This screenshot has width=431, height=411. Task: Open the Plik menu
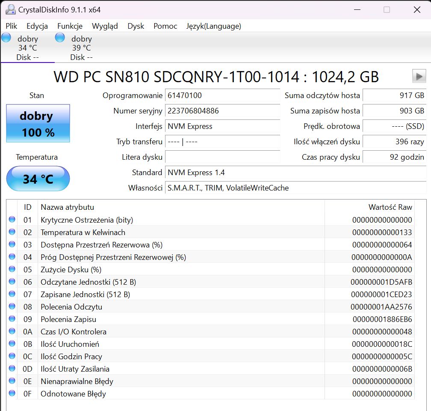(11, 26)
